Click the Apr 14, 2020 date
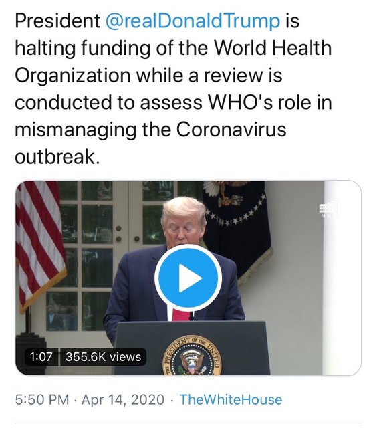 [x=123, y=400]
